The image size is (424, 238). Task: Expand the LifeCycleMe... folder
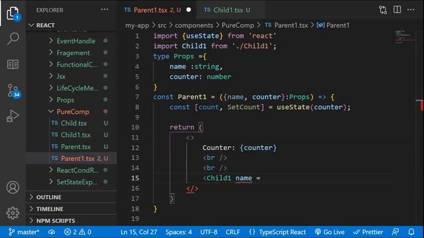click(78, 88)
